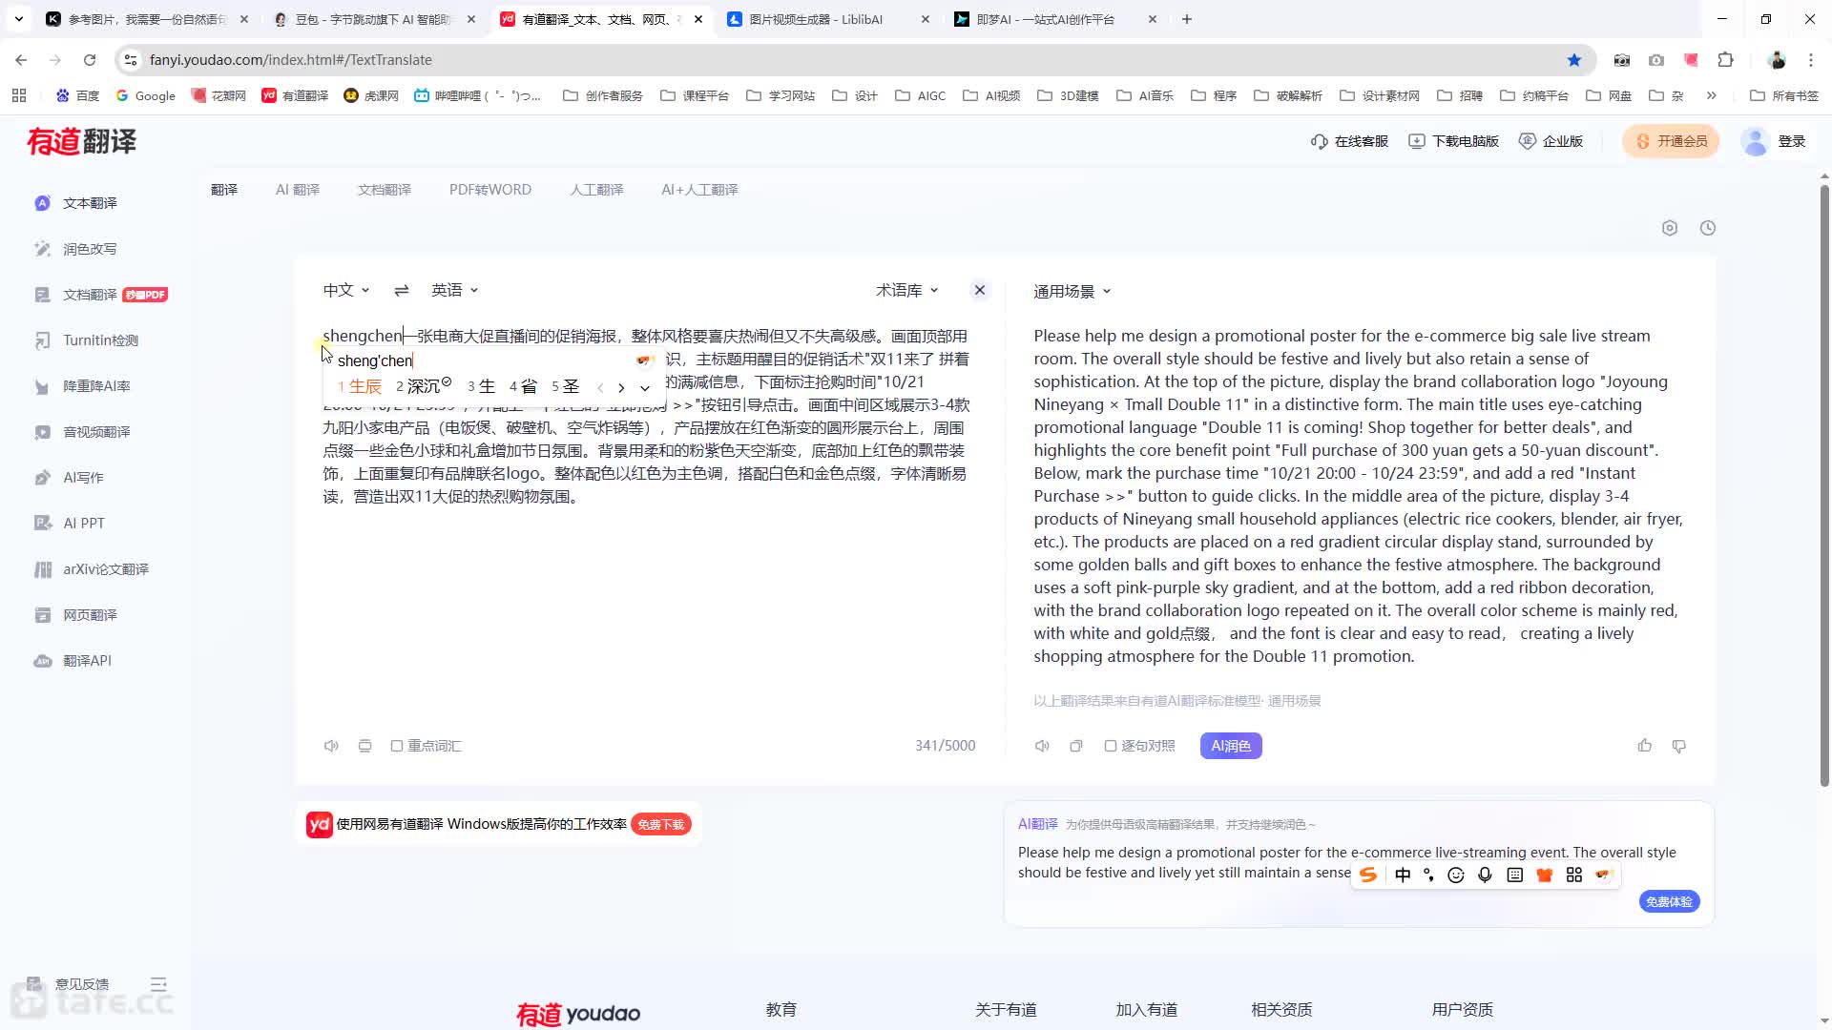
Task: Clear the source text with X
Action: 980,290
